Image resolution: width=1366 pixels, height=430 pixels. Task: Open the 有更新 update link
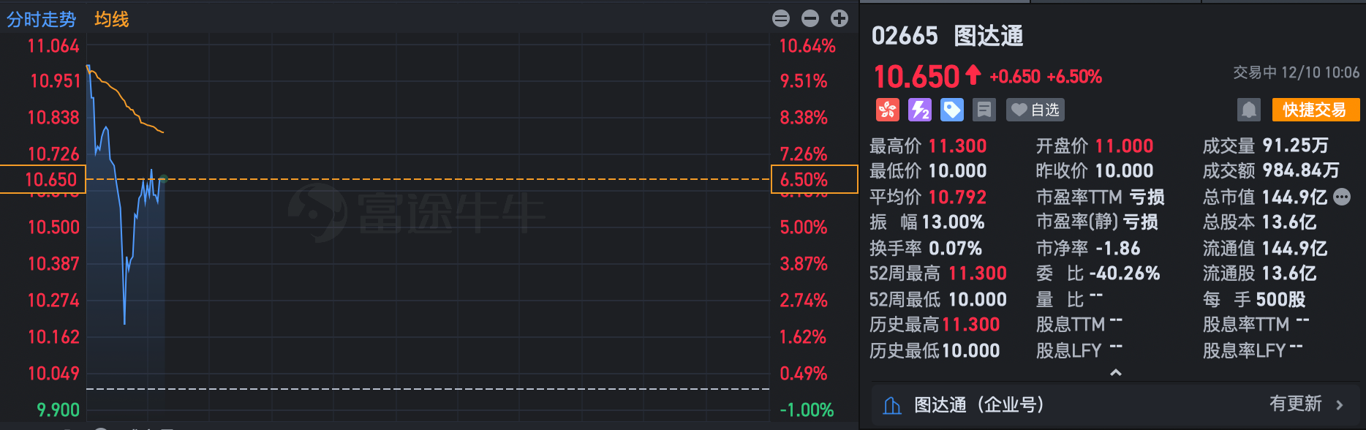1298,404
